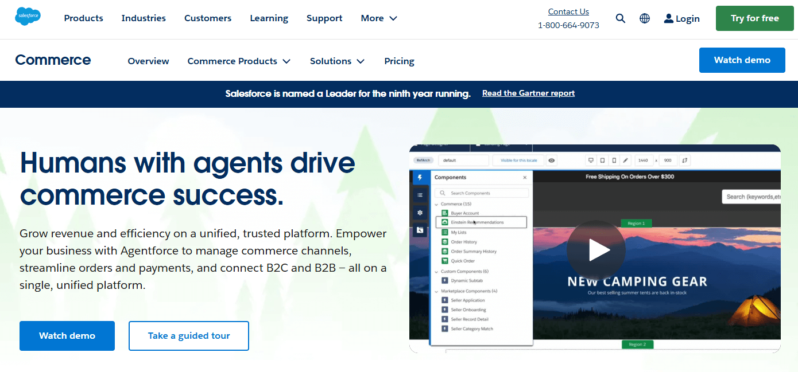Image resolution: width=798 pixels, height=372 pixels.
Task: Toggle 'Visible for this locale'
Action: point(518,160)
